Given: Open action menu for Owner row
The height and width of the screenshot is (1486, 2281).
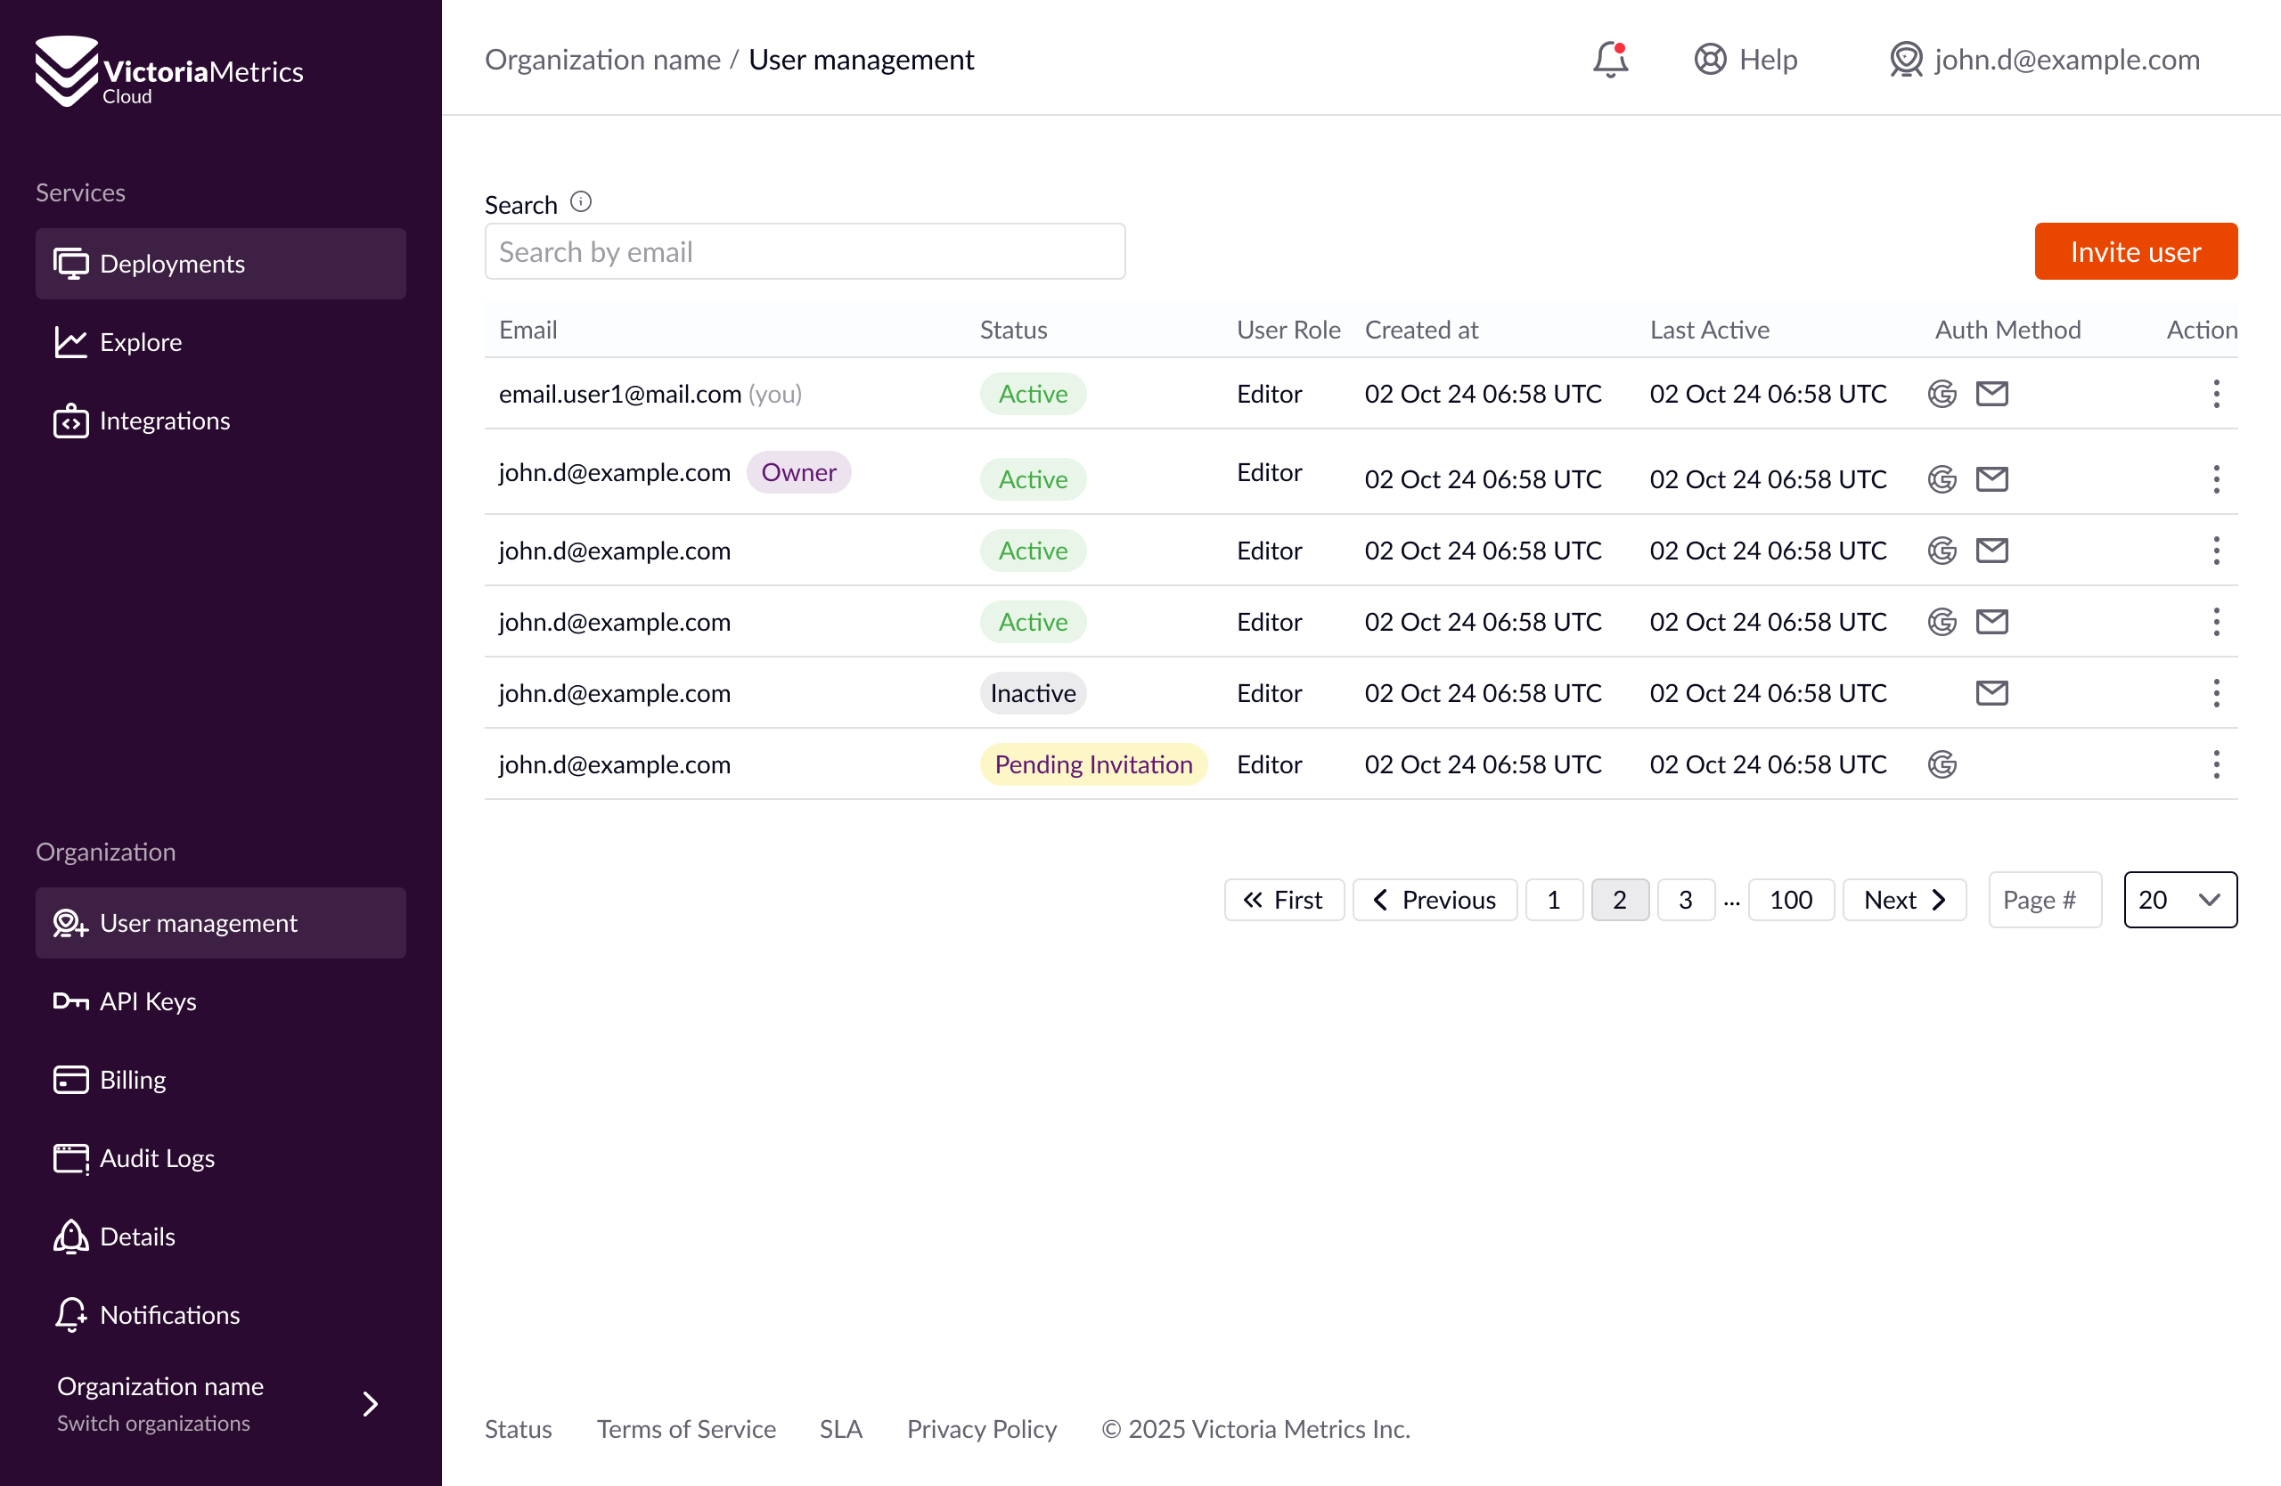Looking at the screenshot, I should point(2216,479).
